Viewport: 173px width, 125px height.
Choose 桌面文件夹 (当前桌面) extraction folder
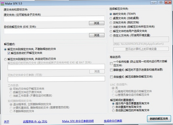pyautogui.click(x=111, y=18)
